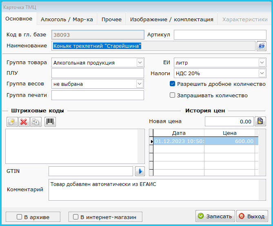The width and height of the screenshot is (273, 226).
Task: Click the blue arrow button beside GTIN
Action: click(140, 171)
